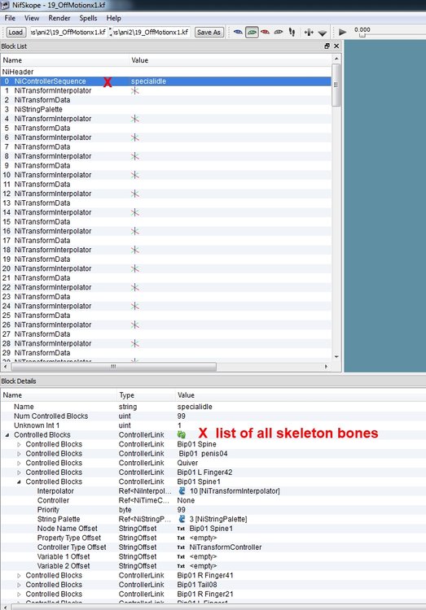Open the Render menu

pyautogui.click(x=59, y=18)
